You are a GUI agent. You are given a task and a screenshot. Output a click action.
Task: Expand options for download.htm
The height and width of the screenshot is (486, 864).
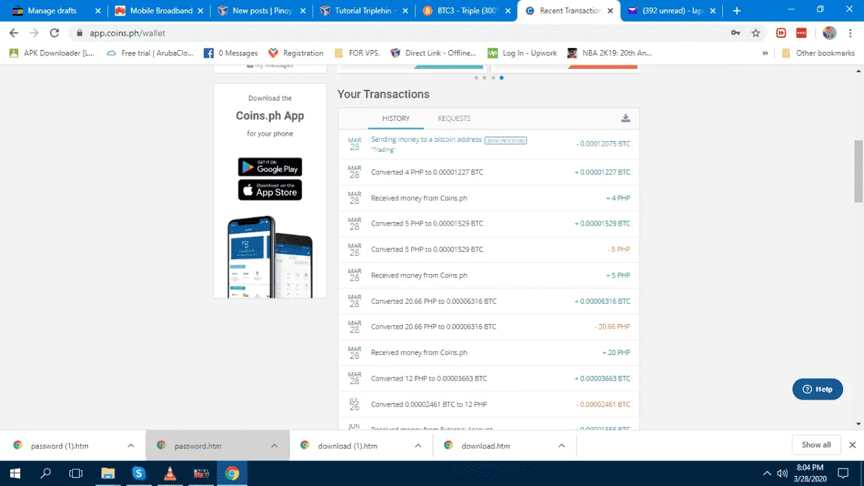[x=562, y=446]
